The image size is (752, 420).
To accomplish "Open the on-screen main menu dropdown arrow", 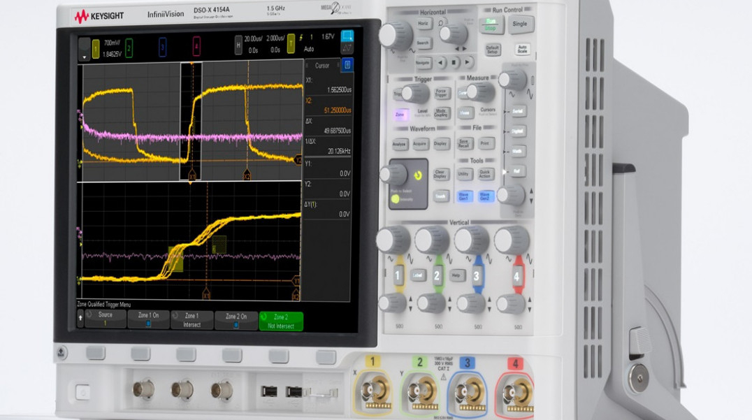I will pyautogui.click(x=85, y=50).
